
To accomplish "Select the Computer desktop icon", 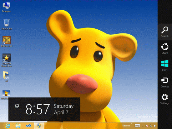I will (x=7, y=7).
